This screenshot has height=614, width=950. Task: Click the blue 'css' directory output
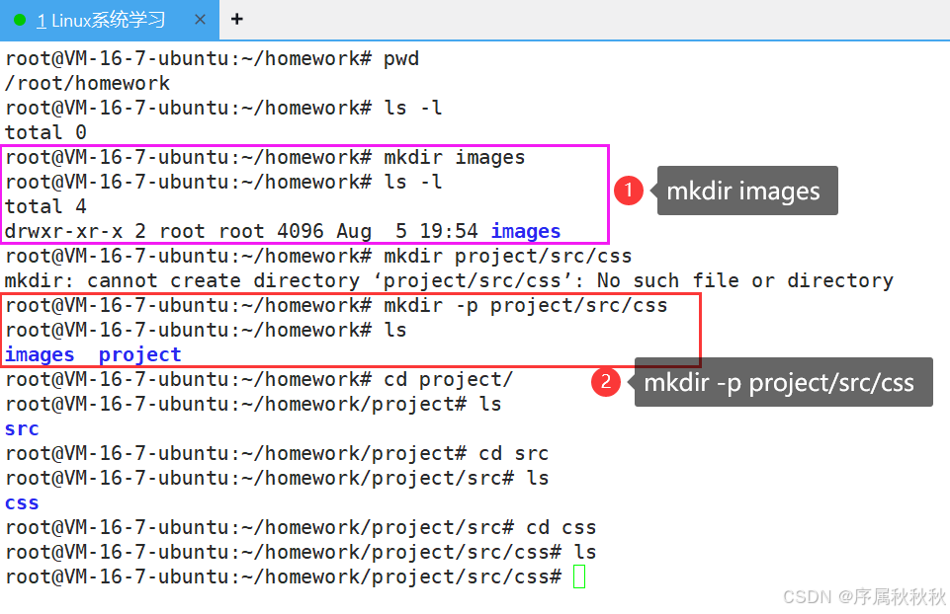[22, 503]
